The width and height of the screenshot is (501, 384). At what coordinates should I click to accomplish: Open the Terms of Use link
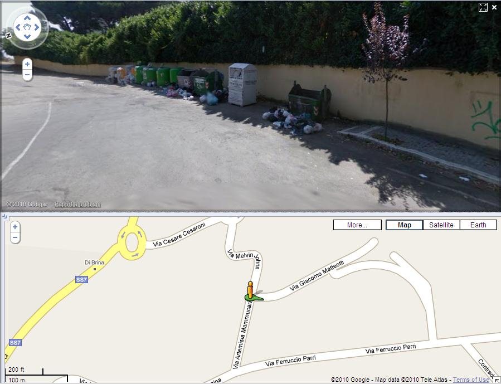point(471,380)
